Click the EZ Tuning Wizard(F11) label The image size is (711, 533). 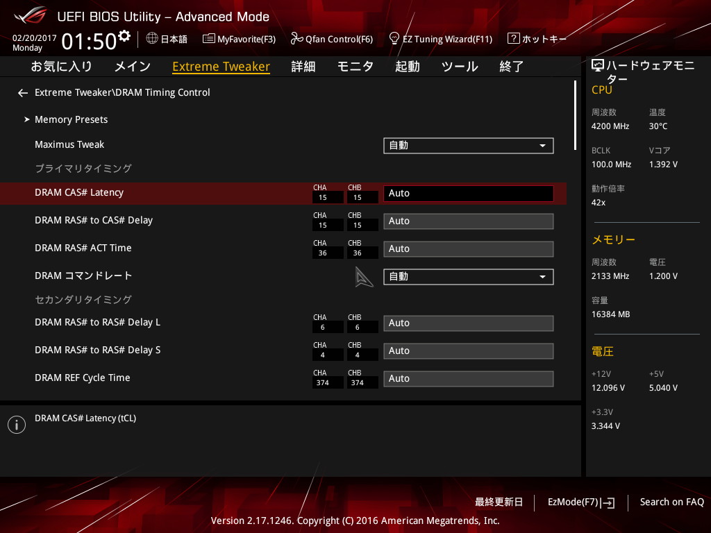pos(448,39)
